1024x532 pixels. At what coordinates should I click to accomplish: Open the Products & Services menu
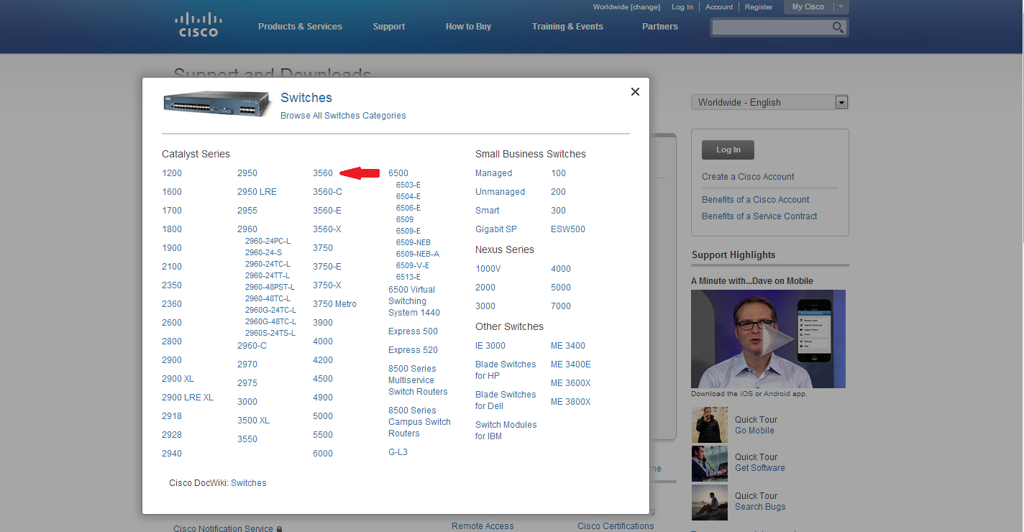click(x=300, y=27)
